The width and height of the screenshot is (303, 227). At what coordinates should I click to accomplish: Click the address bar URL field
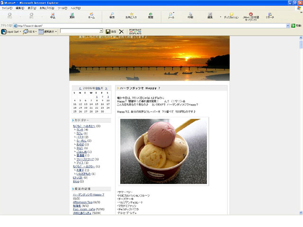coord(151,26)
